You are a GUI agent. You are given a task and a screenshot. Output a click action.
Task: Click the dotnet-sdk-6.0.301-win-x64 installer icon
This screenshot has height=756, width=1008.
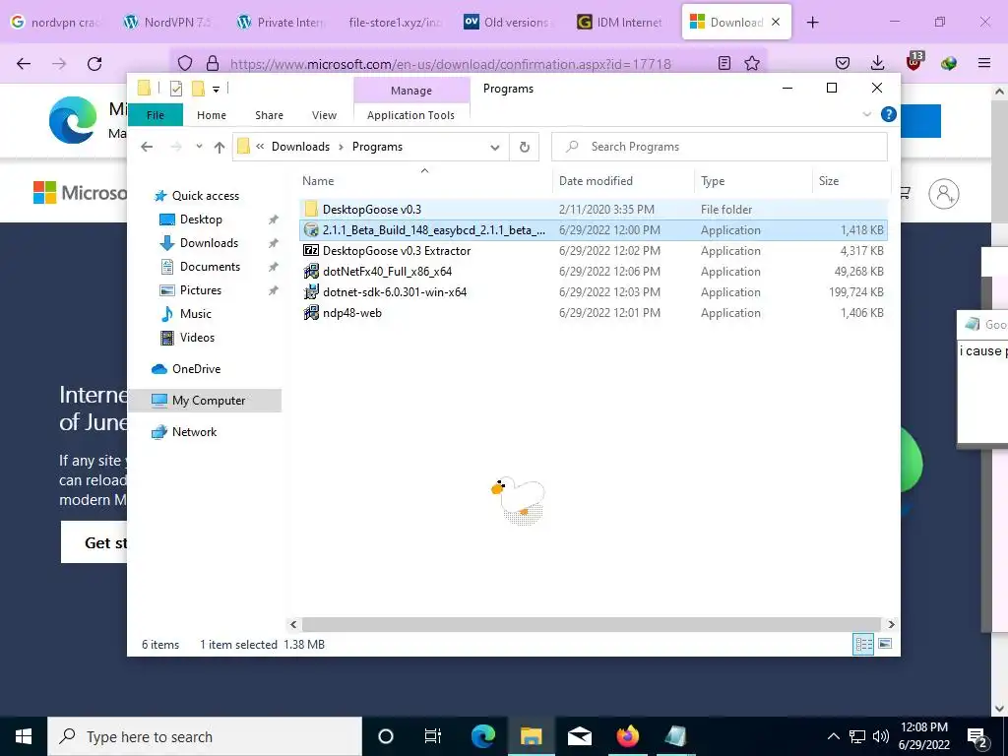click(x=311, y=291)
